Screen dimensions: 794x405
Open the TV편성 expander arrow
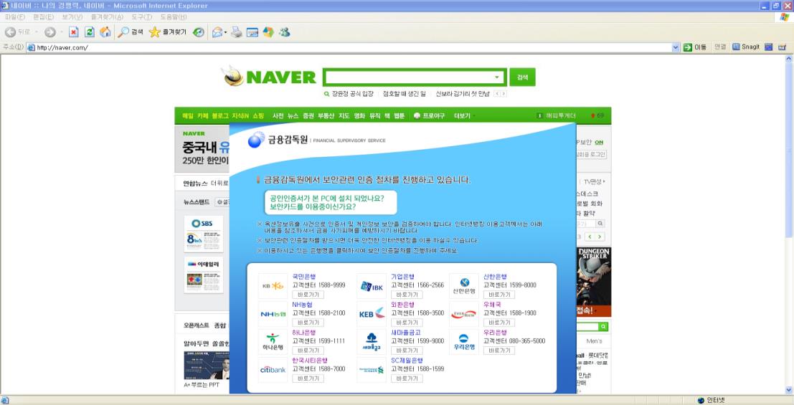pos(604,181)
